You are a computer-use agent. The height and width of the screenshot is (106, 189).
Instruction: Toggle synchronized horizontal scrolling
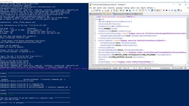tap(143, 11)
